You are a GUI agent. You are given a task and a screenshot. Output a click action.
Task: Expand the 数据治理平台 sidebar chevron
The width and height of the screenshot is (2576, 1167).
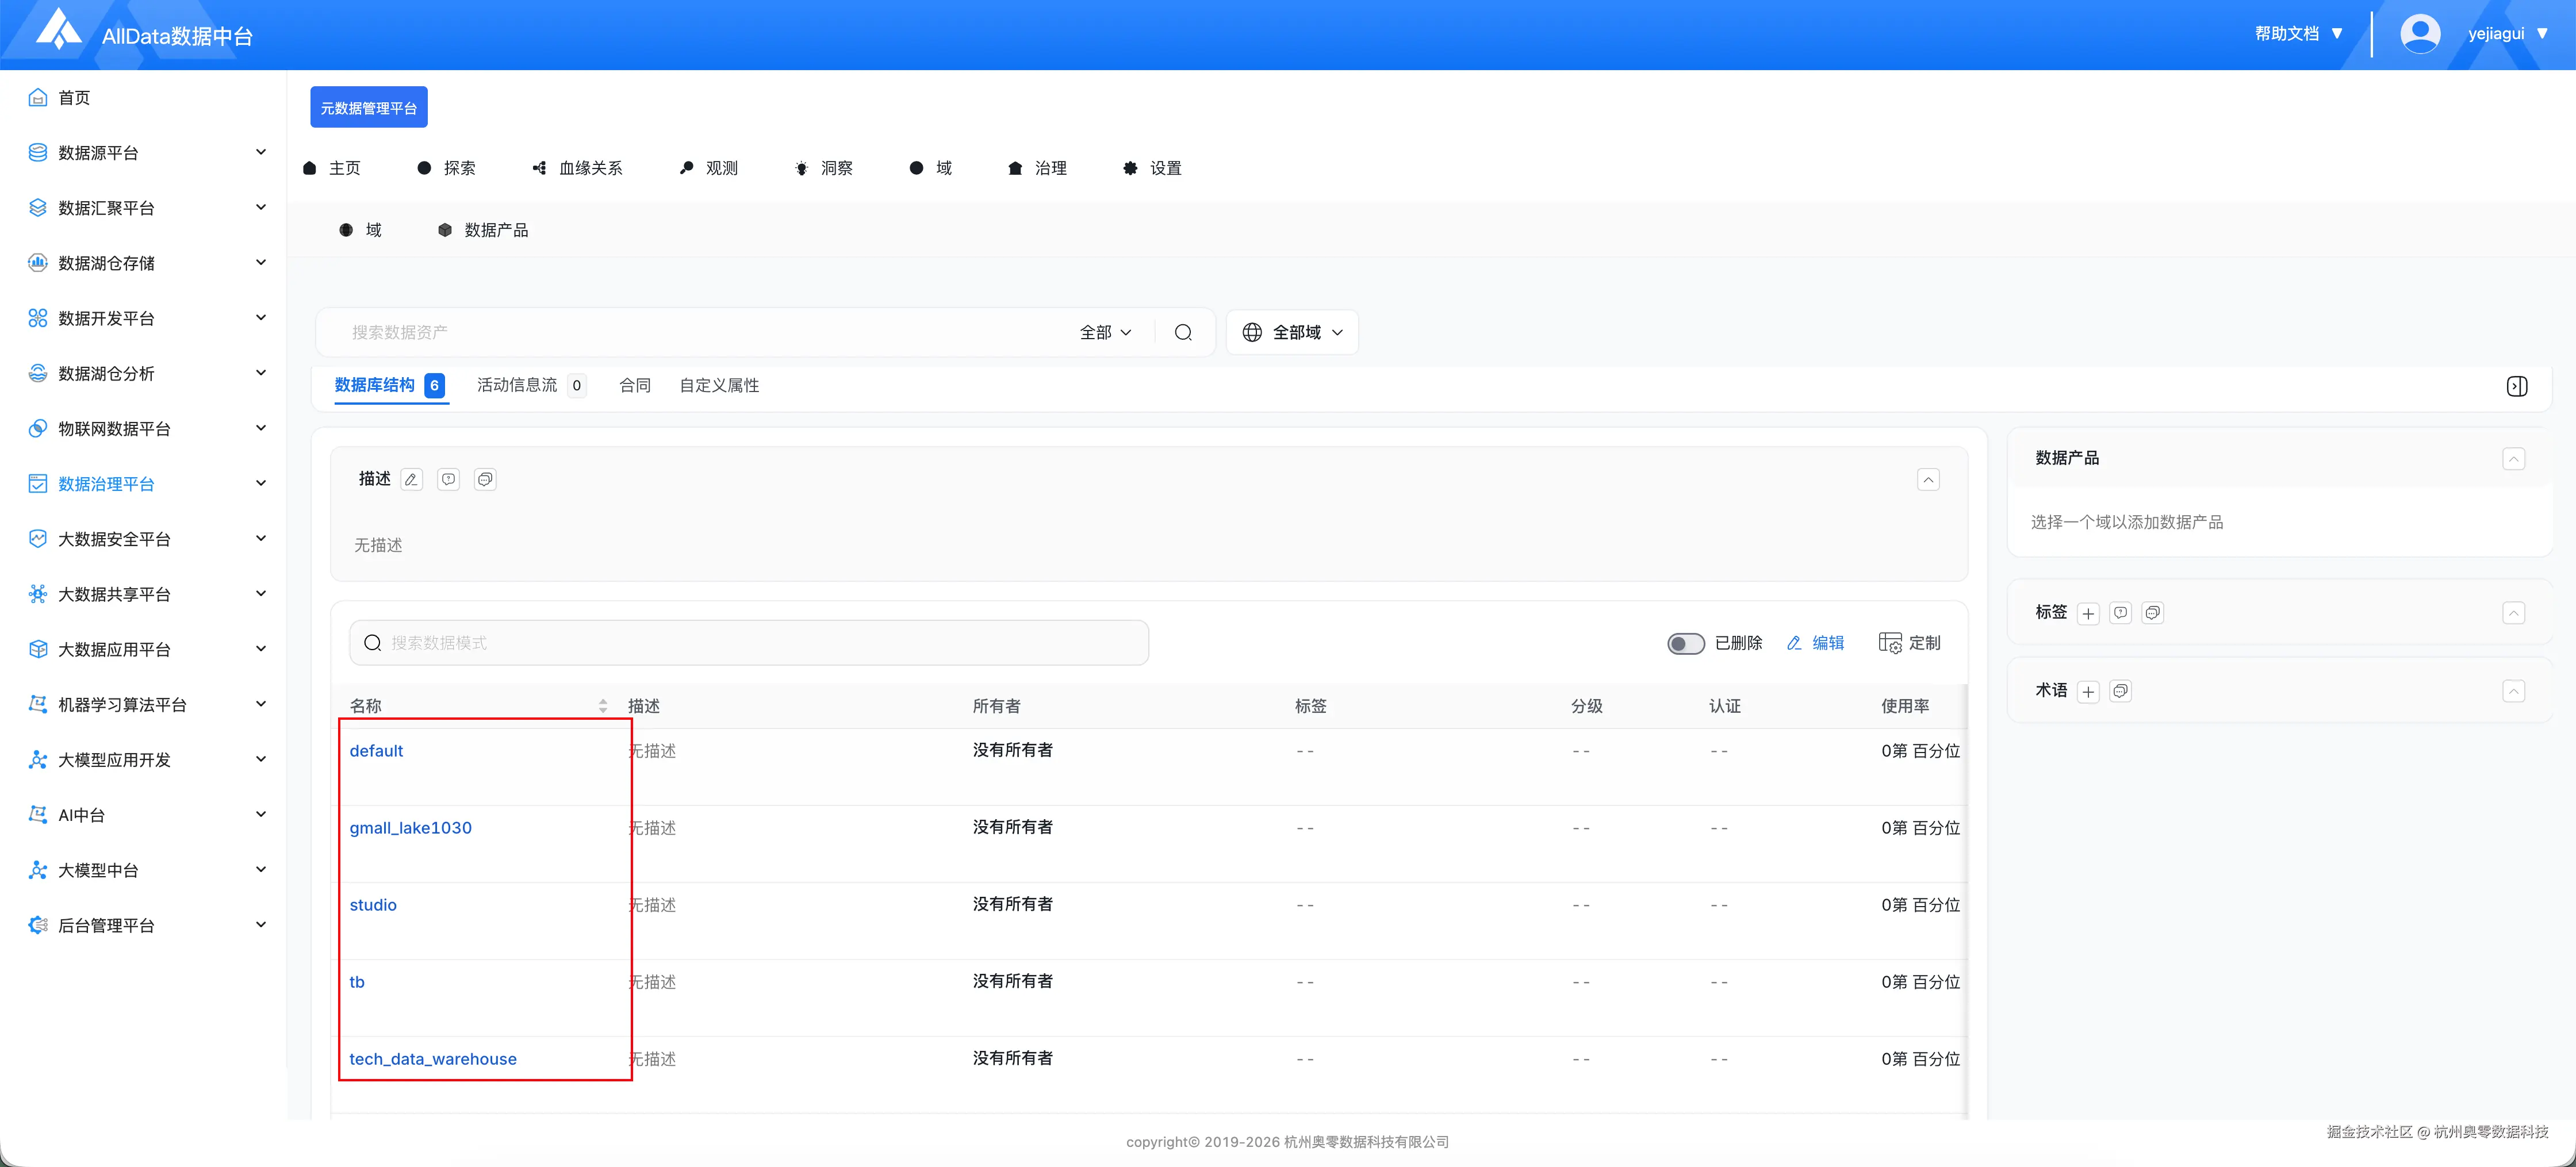point(261,483)
